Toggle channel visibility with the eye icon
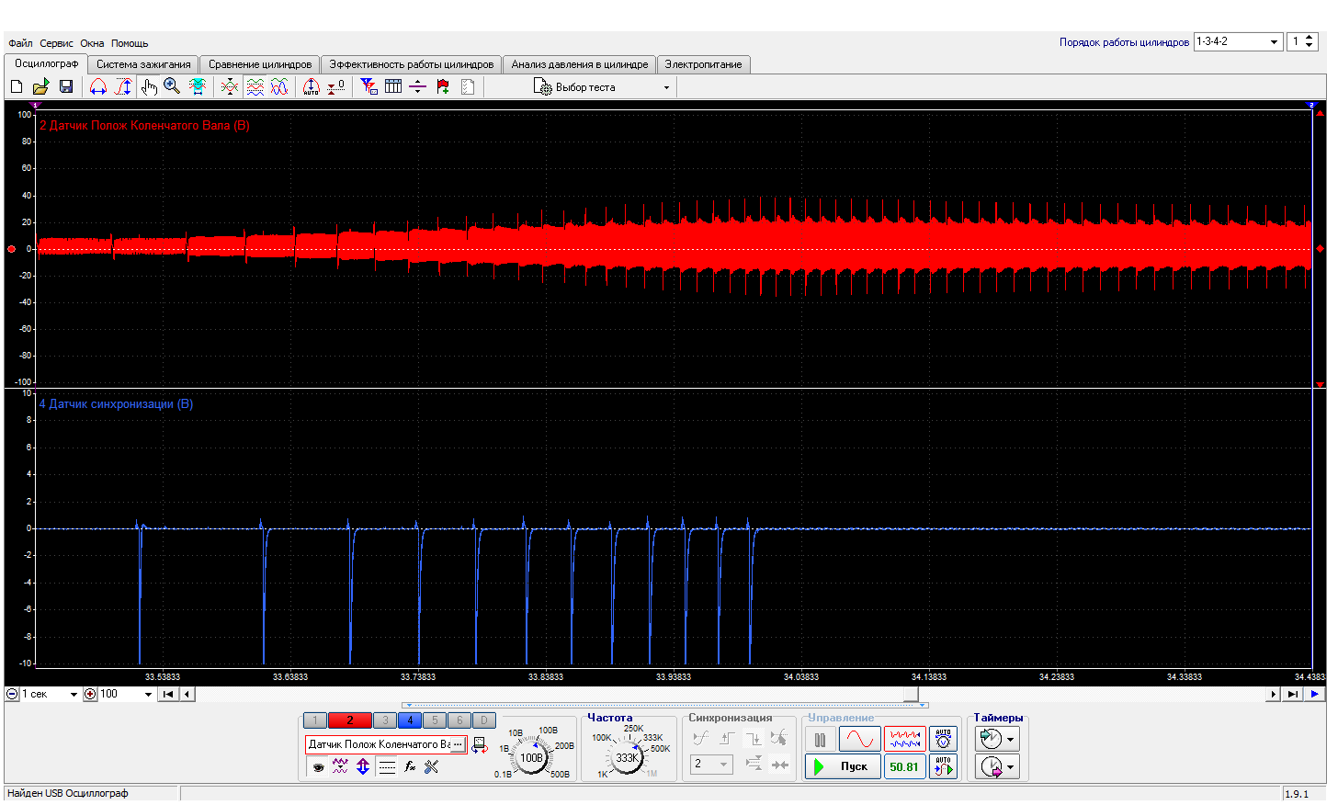The width and height of the screenshot is (1338, 805). pyautogui.click(x=318, y=766)
